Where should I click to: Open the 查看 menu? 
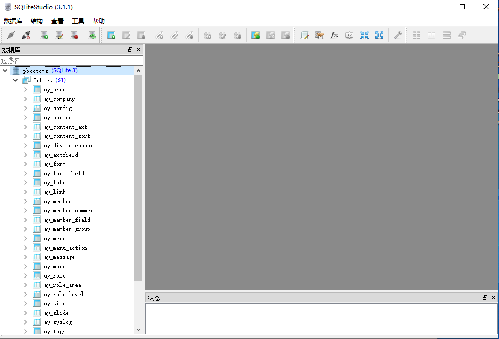[57, 21]
